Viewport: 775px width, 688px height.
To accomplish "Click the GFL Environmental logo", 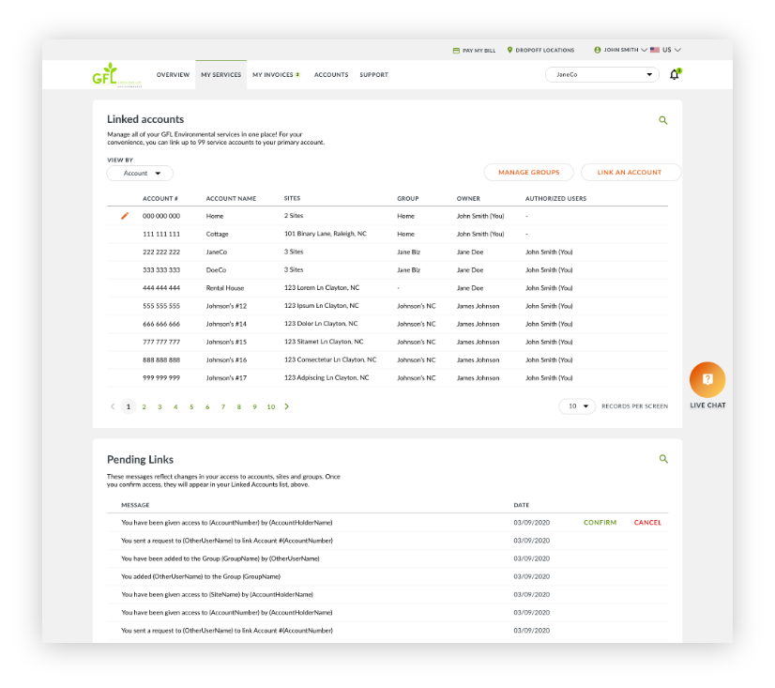I will coord(111,75).
